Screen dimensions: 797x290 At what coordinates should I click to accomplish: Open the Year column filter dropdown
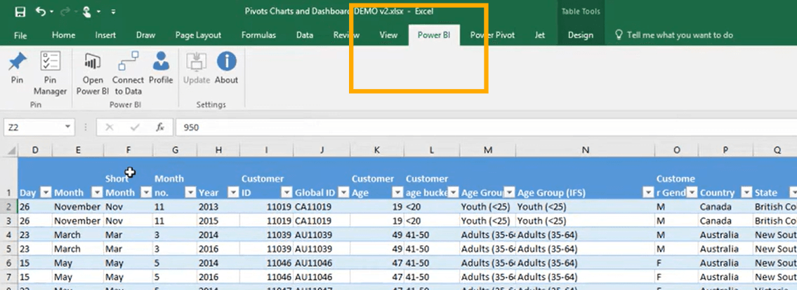click(x=233, y=192)
